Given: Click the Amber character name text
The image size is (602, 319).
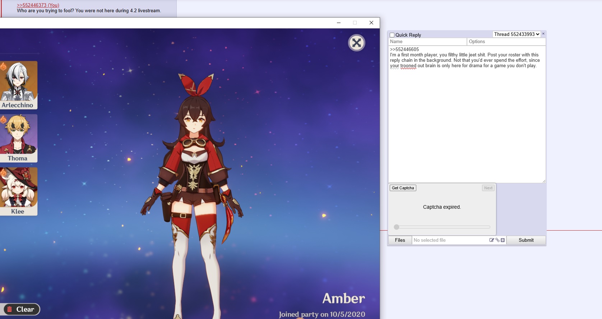Looking at the screenshot, I should pyautogui.click(x=344, y=299).
